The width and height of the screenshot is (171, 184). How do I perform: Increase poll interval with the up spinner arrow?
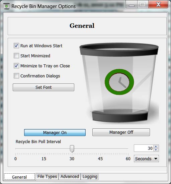pyautogui.click(x=156, y=146)
